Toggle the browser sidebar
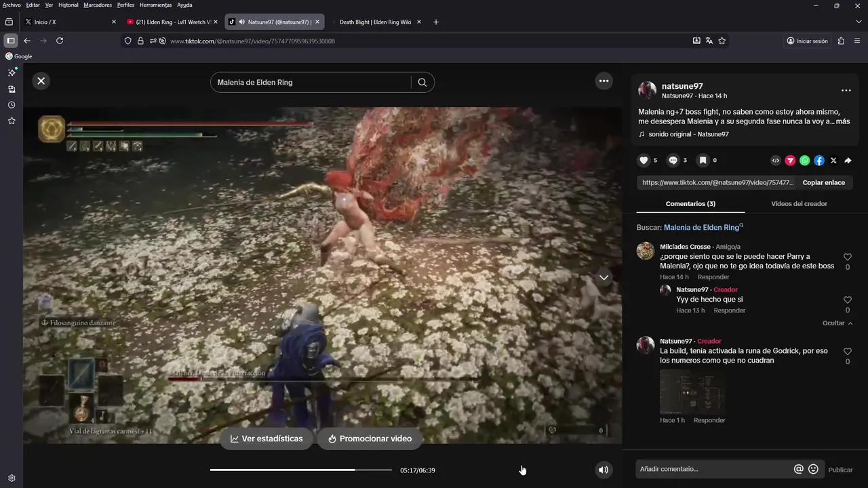 pyautogui.click(x=11, y=41)
